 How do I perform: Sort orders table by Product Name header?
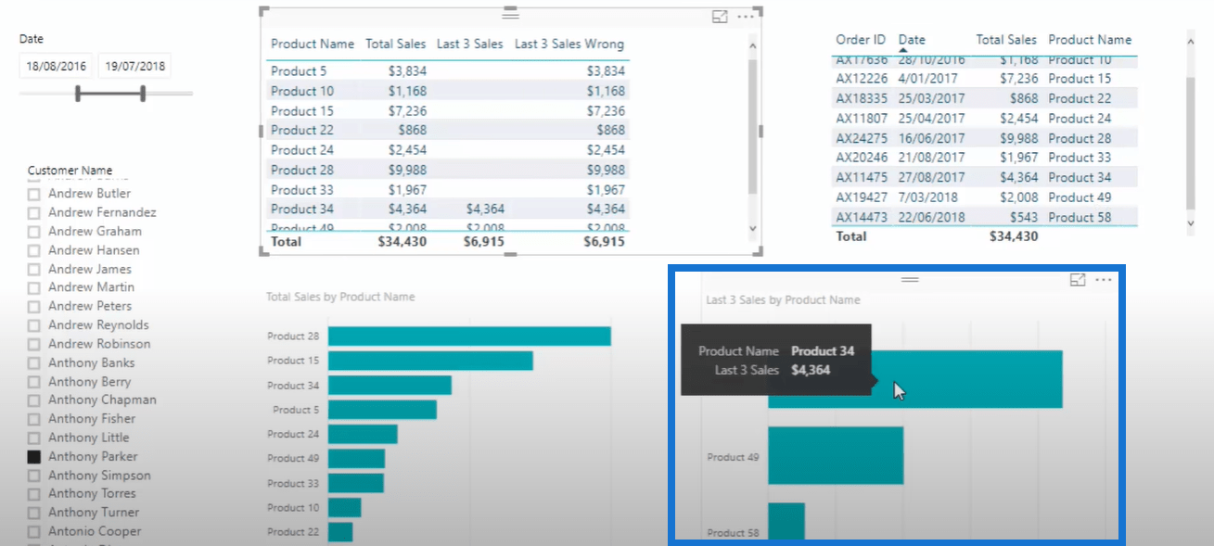coord(1090,40)
